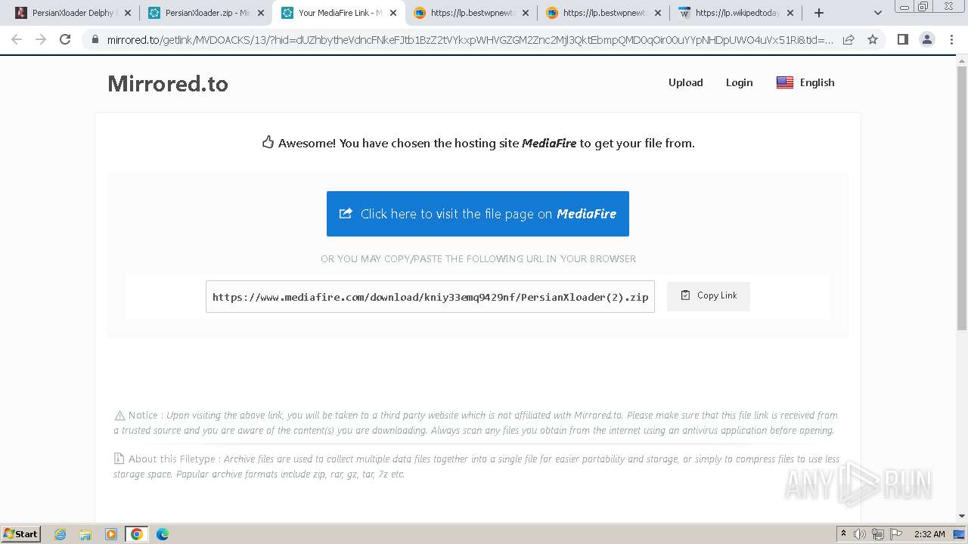View site information lock icon
The width and height of the screenshot is (968, 544).
[95, 40]
